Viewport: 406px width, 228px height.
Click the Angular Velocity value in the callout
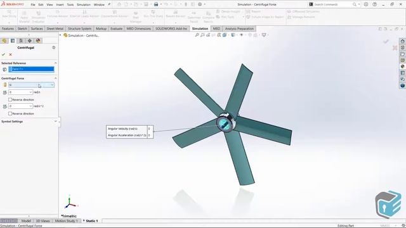point(150,129)
